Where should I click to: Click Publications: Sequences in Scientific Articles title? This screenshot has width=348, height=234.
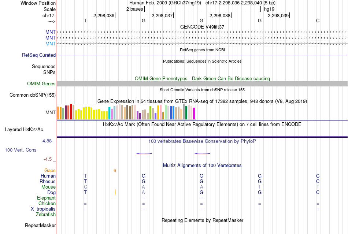pos(202,61)
